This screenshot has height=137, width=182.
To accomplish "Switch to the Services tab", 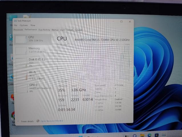I will point(79,30).
